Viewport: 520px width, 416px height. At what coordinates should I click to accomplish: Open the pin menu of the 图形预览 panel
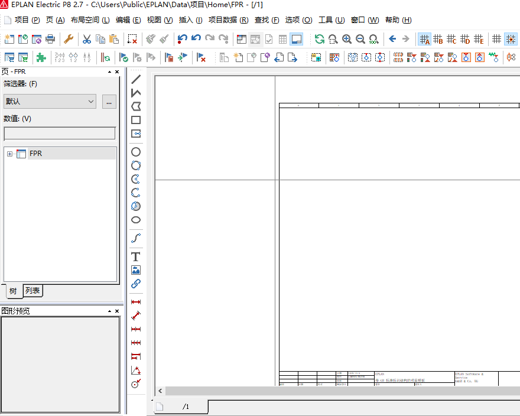pyautogui.click(x=109, y=311)
